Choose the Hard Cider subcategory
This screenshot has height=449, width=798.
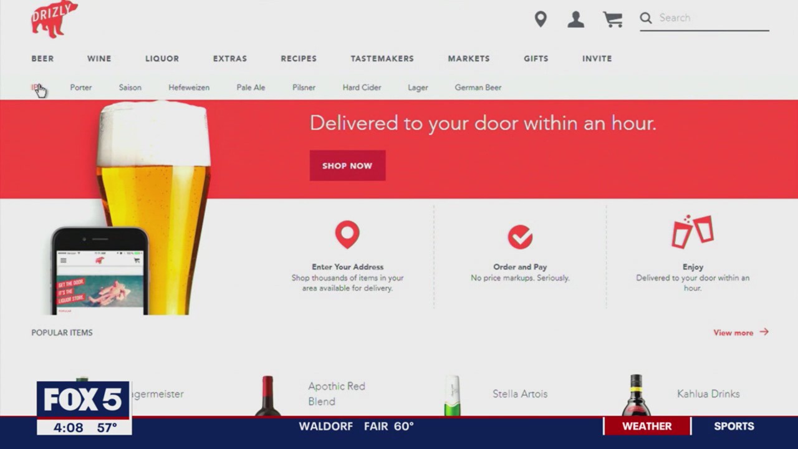pos(362,87)
